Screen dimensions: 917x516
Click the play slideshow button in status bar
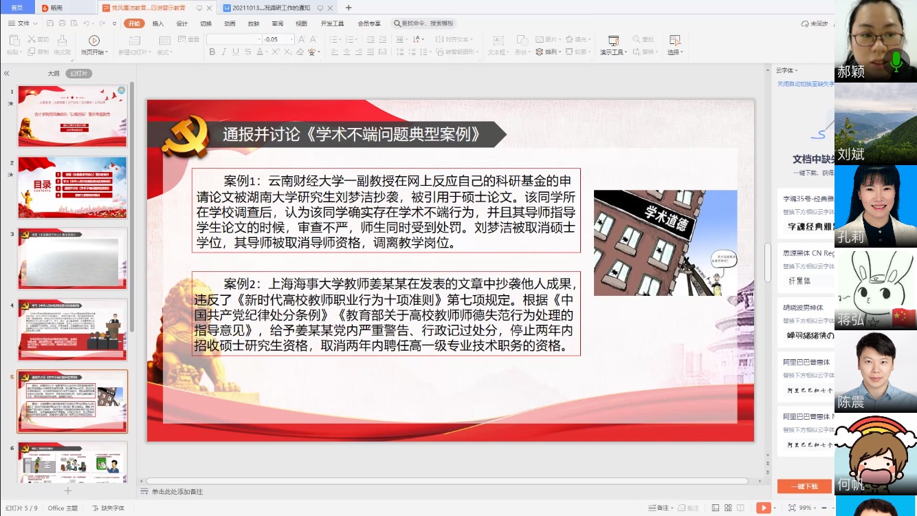pyautogui.click(x=763, y=508)
